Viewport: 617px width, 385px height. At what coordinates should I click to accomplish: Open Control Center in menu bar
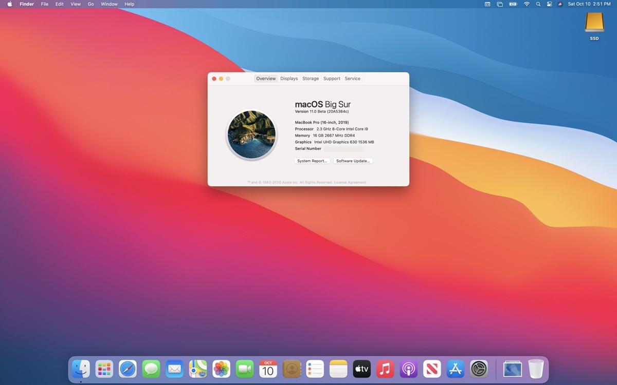click(x=549, y=4)
